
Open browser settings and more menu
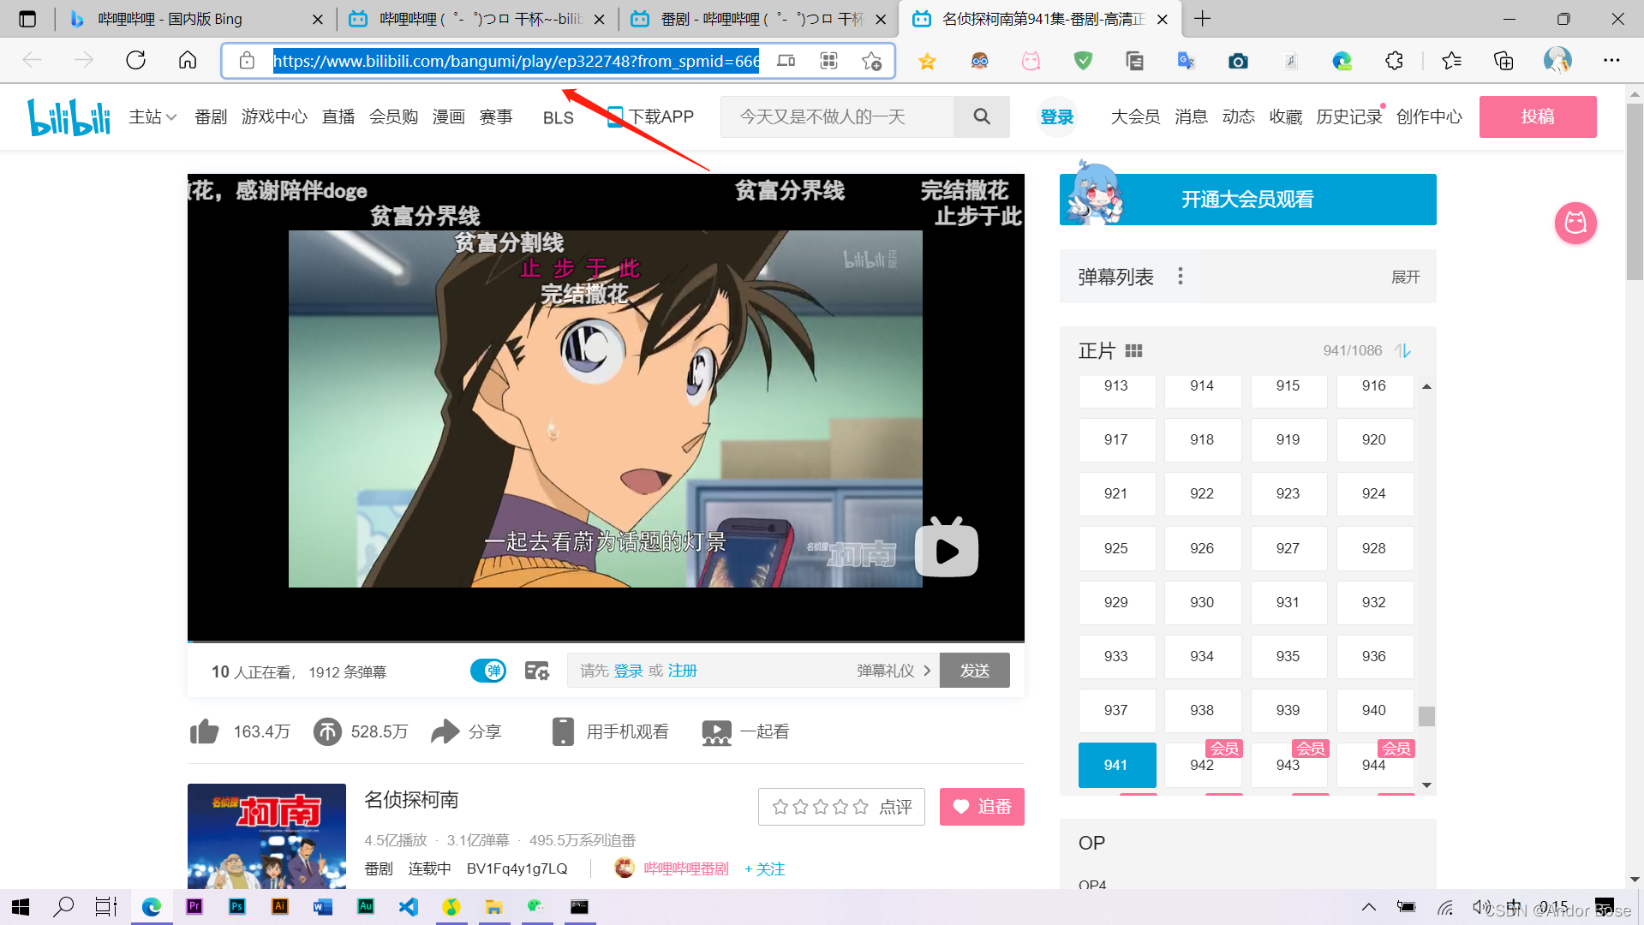pos(1611,60)
